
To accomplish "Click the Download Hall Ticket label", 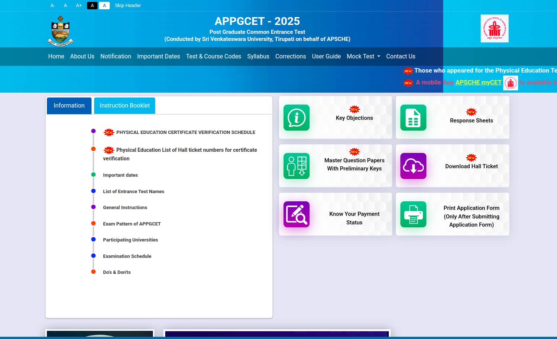I will tap(471, 166).
